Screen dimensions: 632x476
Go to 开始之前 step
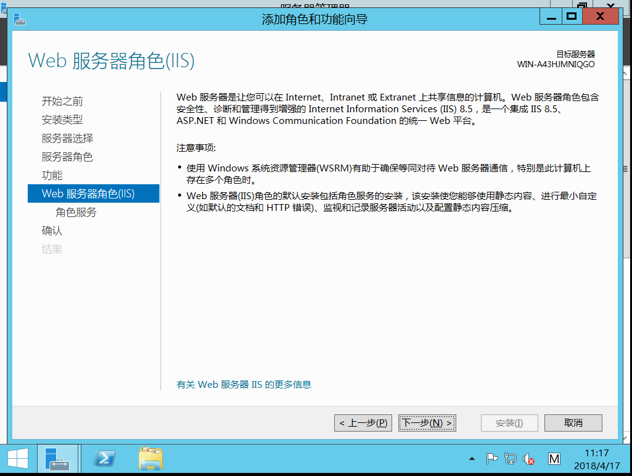pyautogui.click(x=62, y=101)
